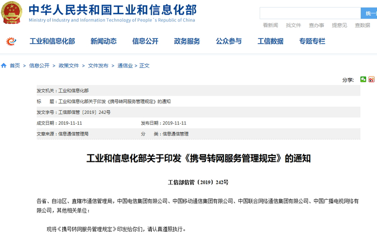Click 发布日期：2019-11-11
This screenshot has height=232, width=377.
164,123
